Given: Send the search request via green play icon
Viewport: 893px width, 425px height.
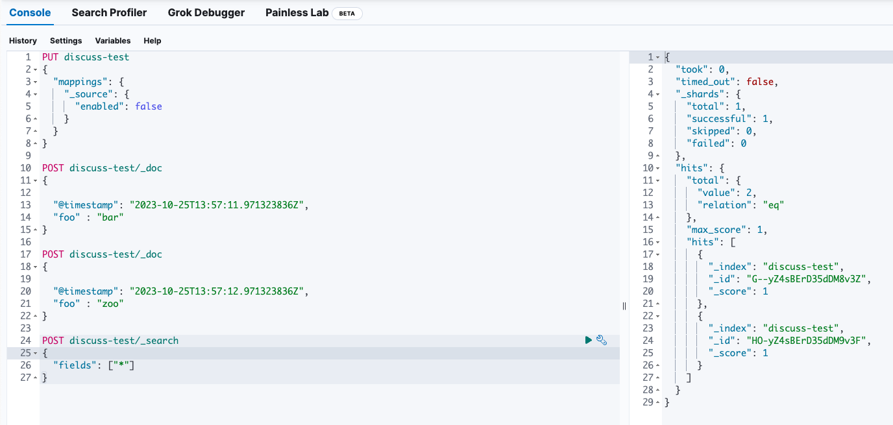Looking at the screenshot, I should click(588, 340).
